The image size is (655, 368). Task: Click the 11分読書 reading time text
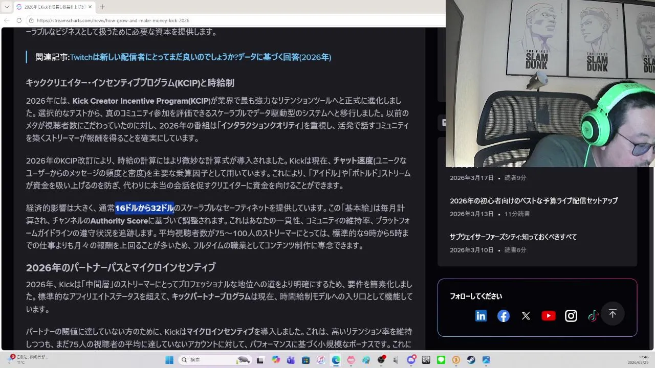tap(517, 214)
